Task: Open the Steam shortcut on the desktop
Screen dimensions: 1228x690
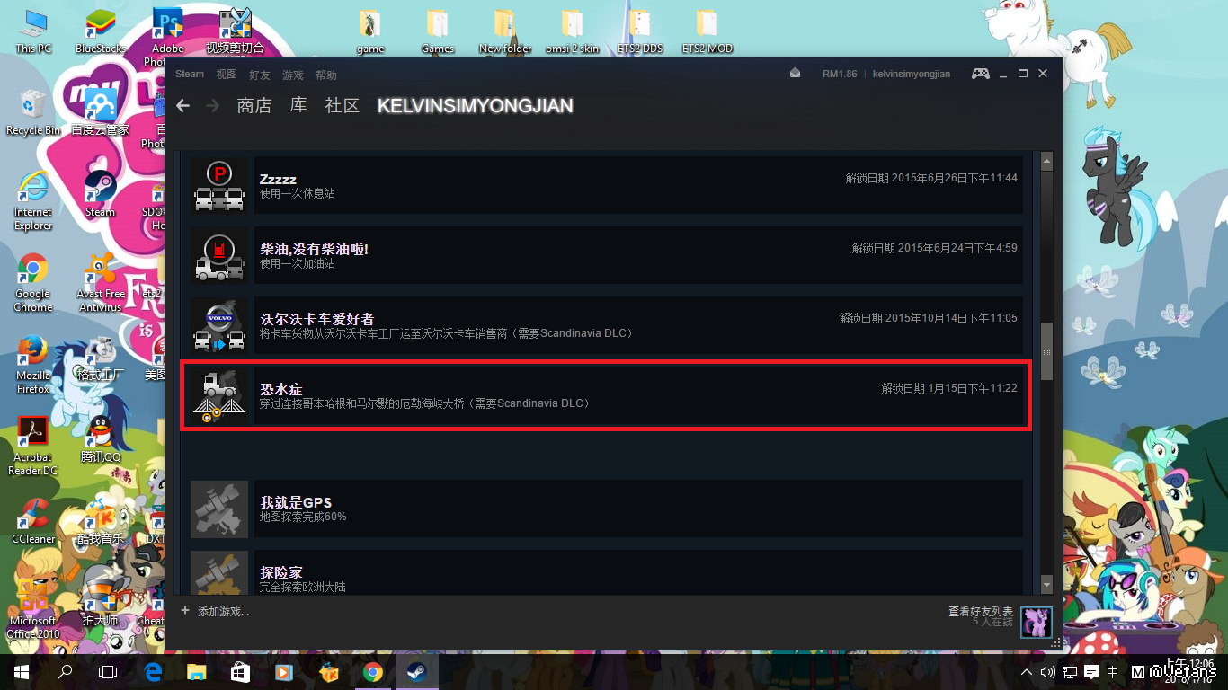Action: coord(100,194)
